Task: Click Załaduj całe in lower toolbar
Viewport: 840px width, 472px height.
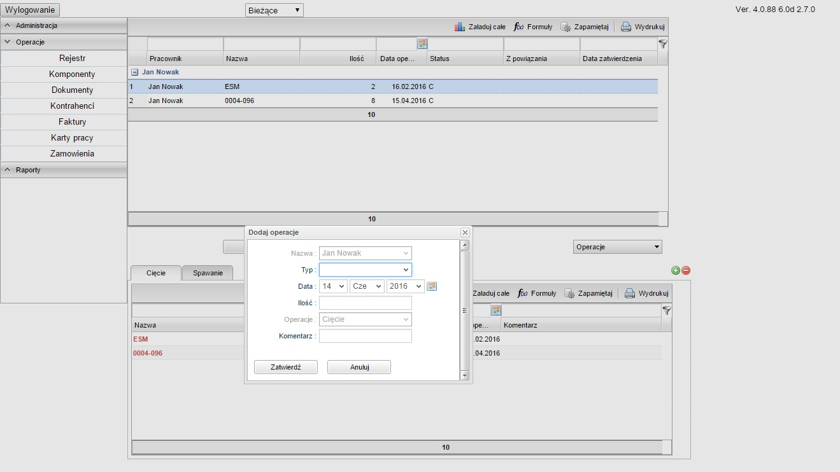Action: point(490,293)
